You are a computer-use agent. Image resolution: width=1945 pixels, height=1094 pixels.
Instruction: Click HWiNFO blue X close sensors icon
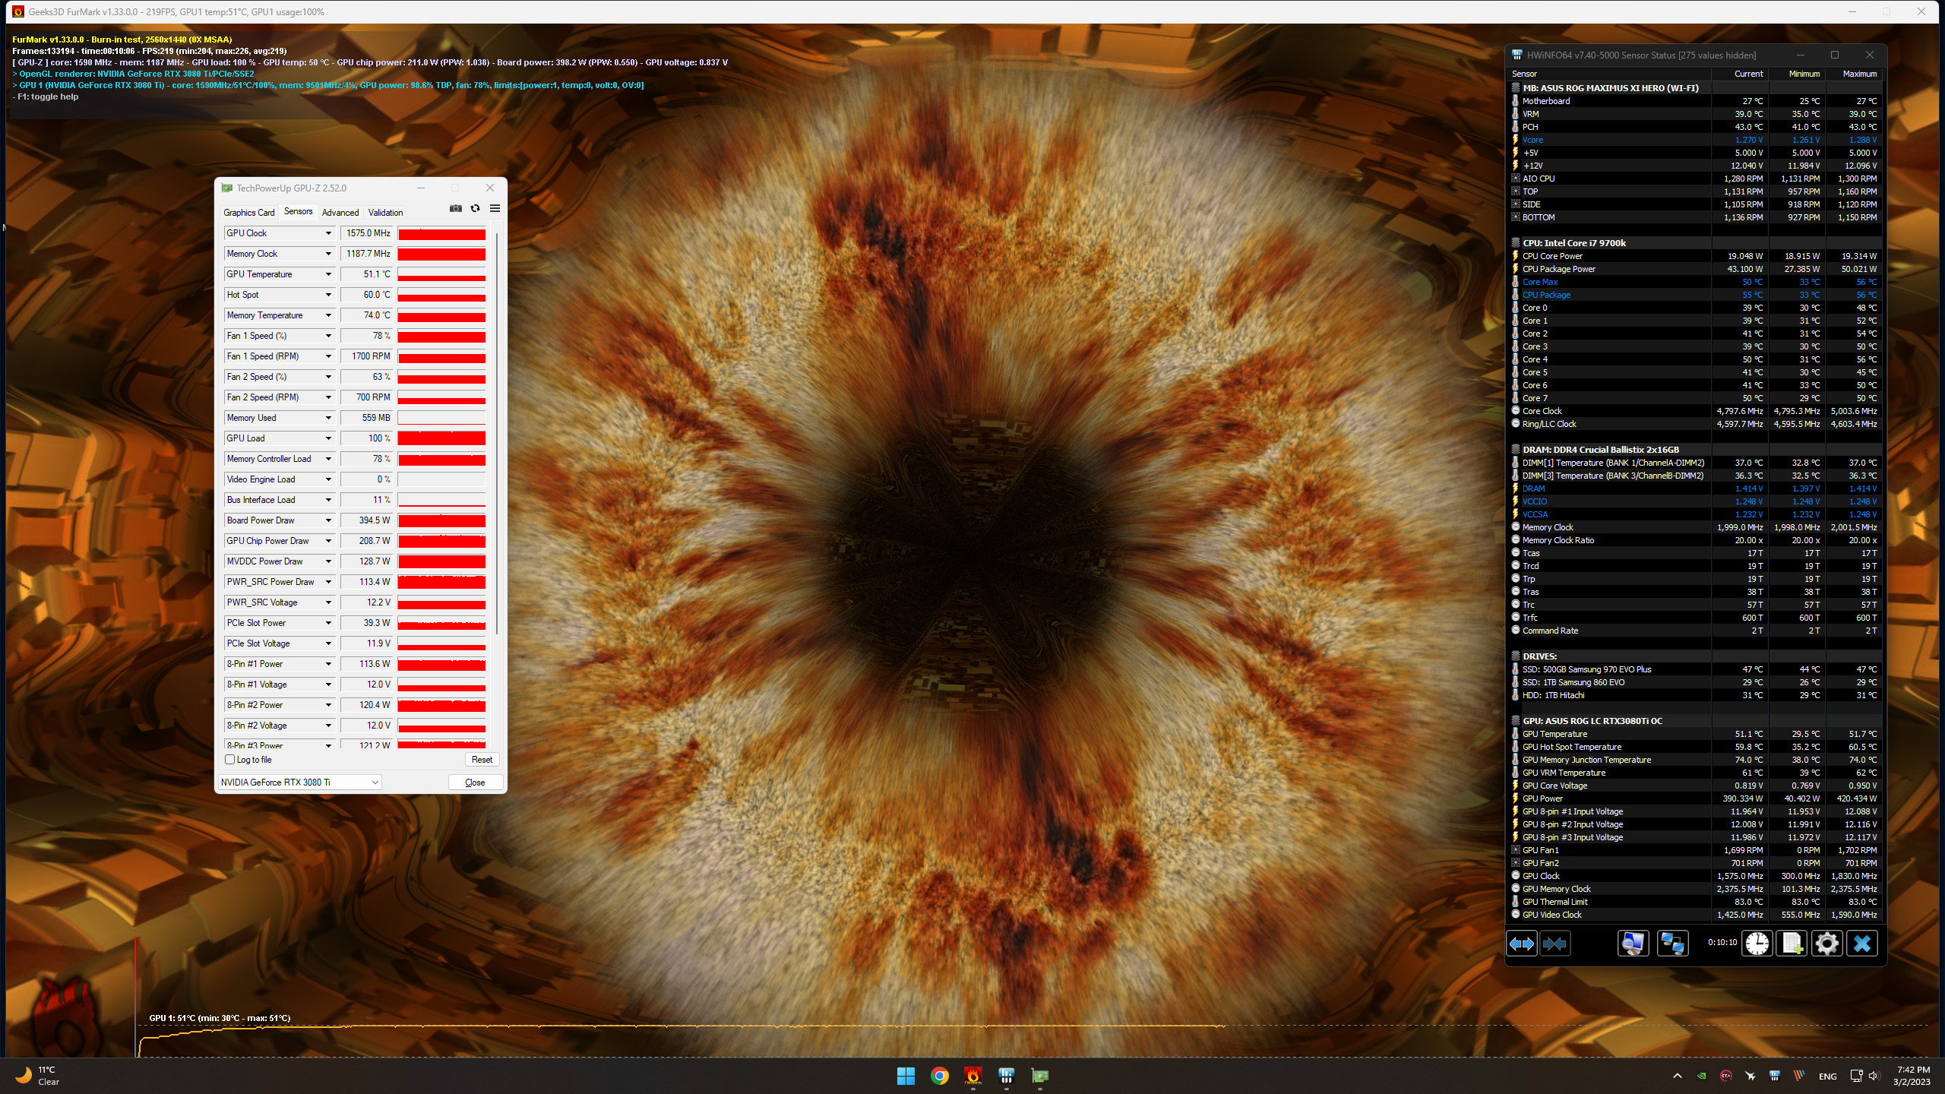(x=1861, y=944)
